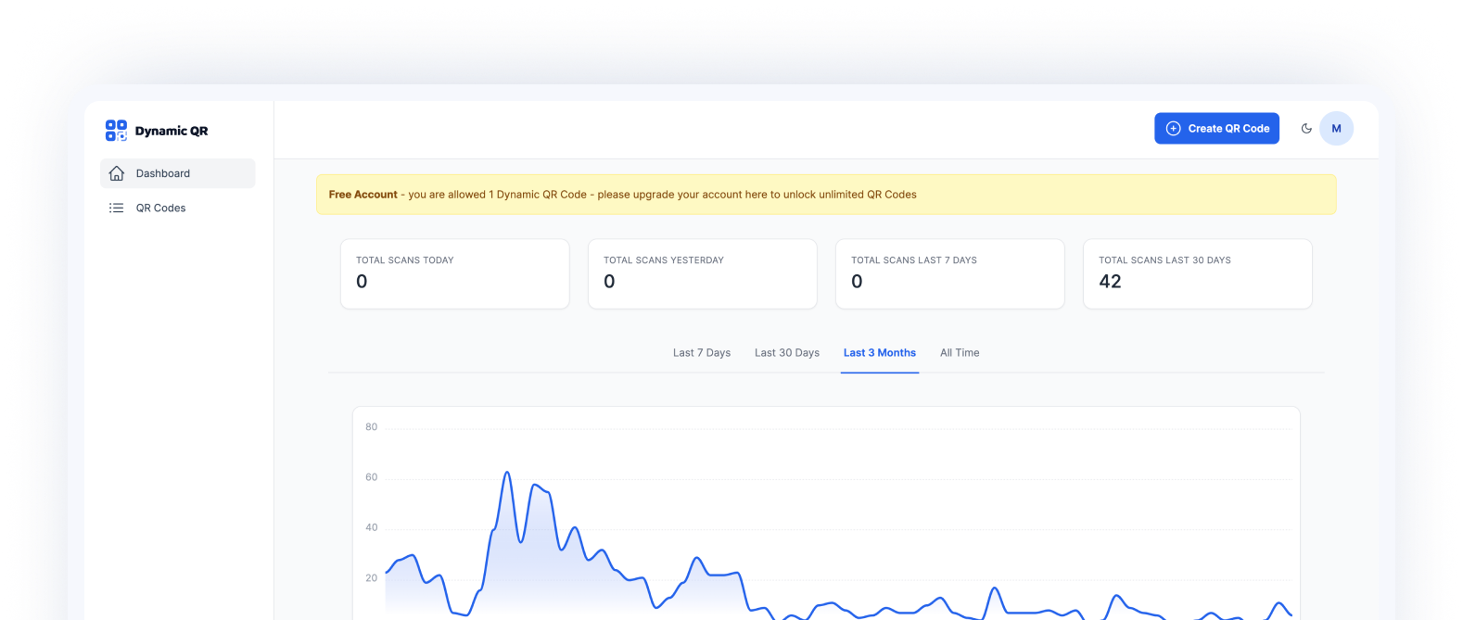Show the All Time chart tab
Viewport: 1463px width, 620px height.
click(960, 353)
